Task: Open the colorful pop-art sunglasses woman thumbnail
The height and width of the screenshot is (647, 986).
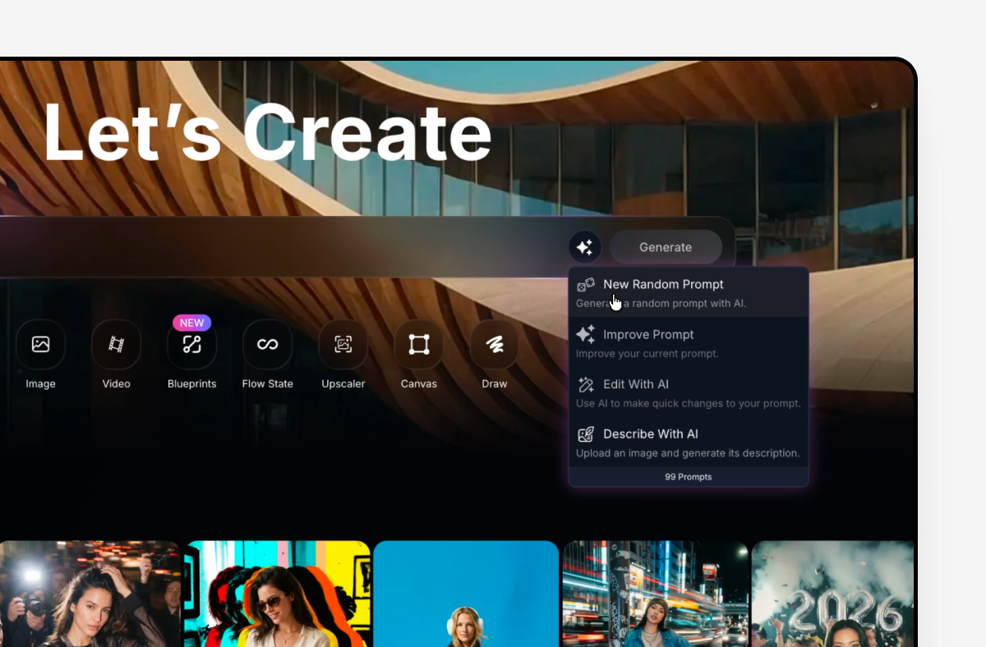Action: pyautogui.click(x=277, y=594)
